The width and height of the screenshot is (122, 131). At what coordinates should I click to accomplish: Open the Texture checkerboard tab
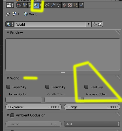70,5
